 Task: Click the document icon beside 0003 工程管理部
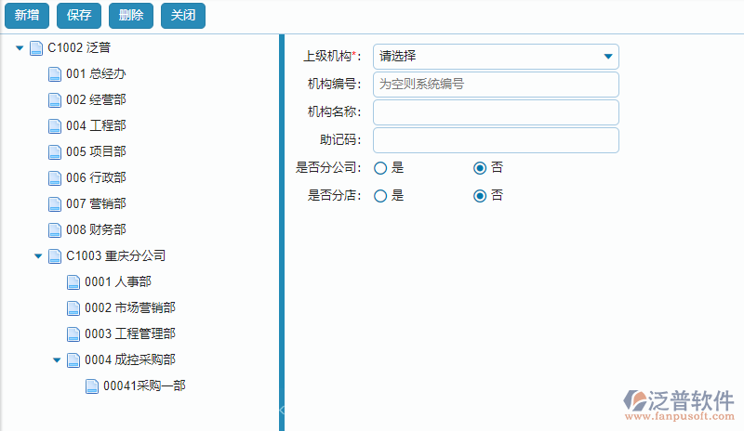point(73,333)
